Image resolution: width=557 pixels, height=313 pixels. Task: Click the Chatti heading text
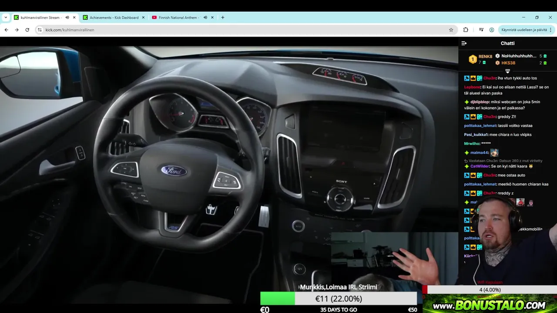pyautogui.click(x=507, y=43)
